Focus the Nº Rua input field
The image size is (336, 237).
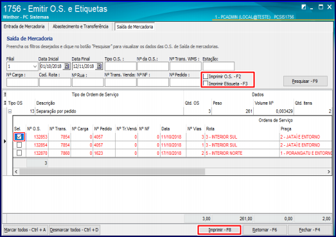[88, 82]
